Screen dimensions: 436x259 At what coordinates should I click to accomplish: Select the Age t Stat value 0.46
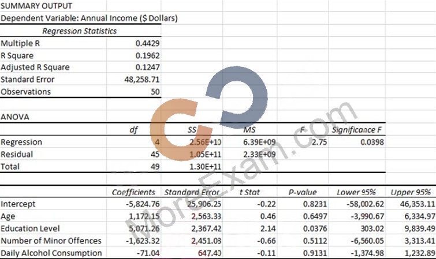click(268, 216)
